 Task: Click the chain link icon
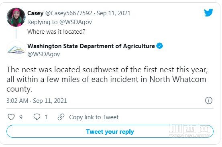(61, 117)
